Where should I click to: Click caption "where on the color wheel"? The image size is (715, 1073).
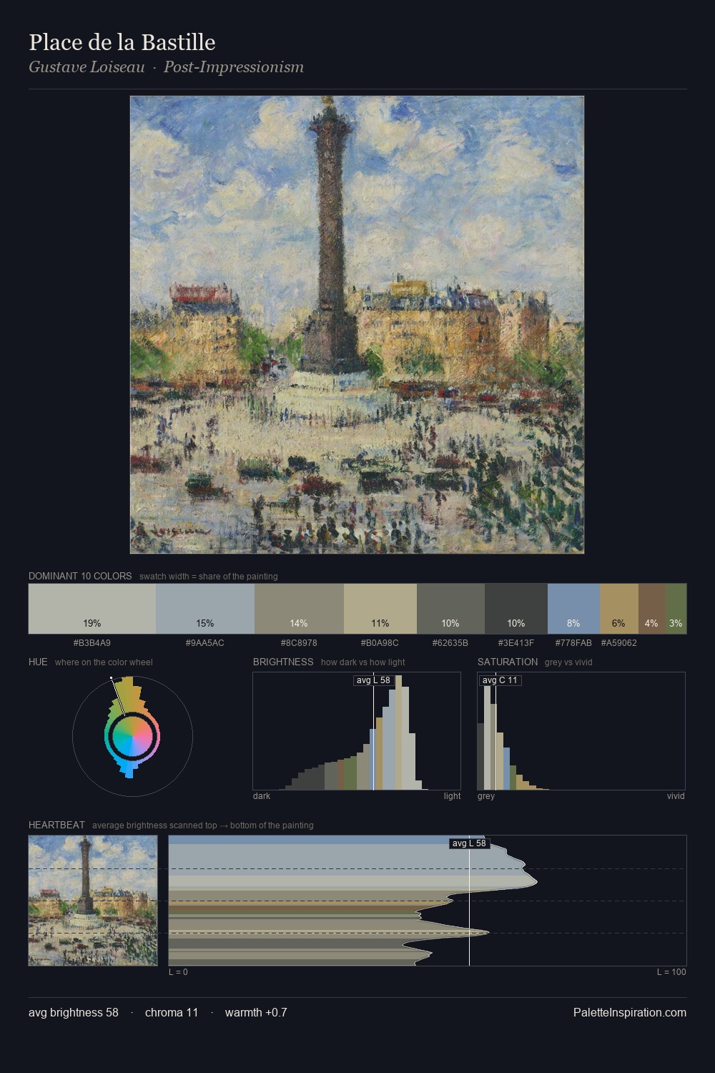coord(104,662)
